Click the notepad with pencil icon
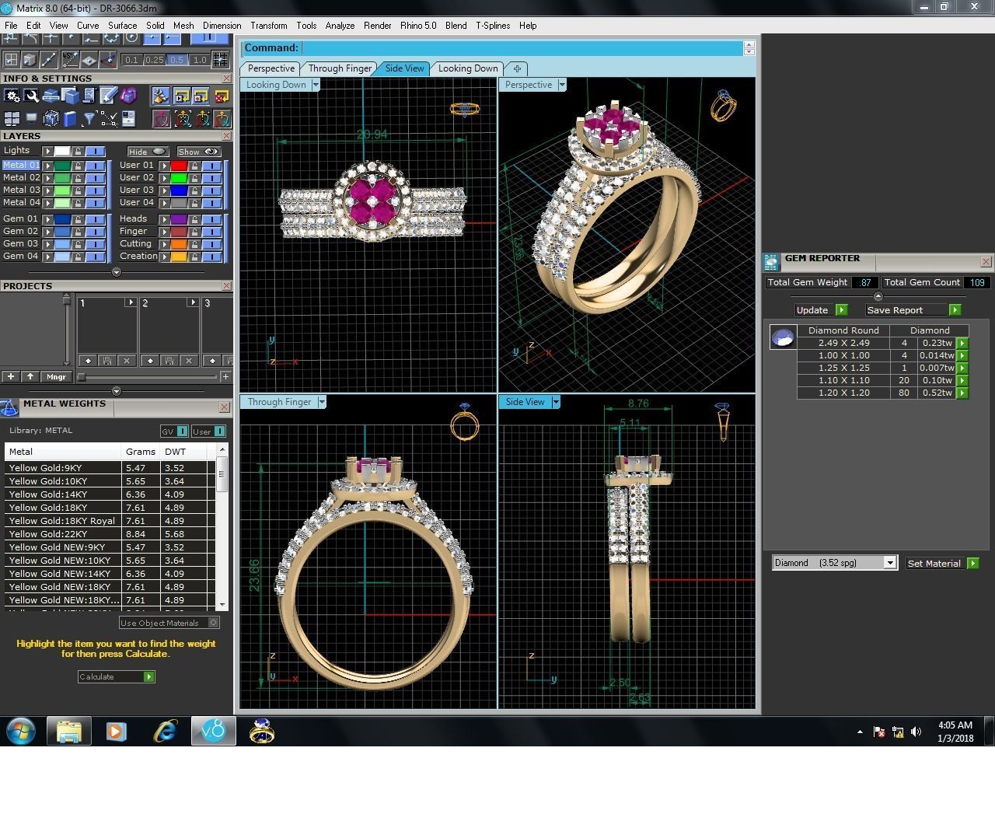Viewport: 995px width, 821px height. pos(108,96)
